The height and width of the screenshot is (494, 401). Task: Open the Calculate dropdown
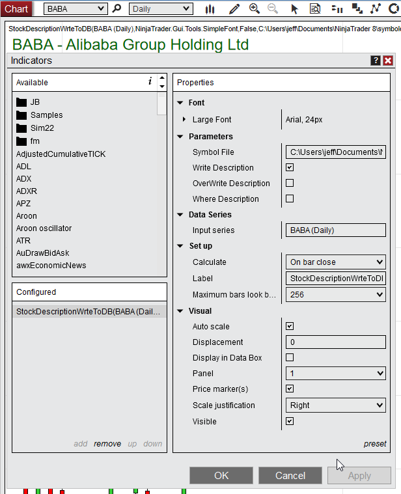[x=336, y=262]
